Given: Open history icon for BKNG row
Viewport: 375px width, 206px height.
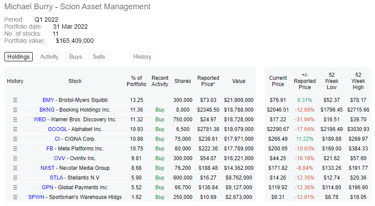Looking at the screenshot, I should (x=15, y=110).
